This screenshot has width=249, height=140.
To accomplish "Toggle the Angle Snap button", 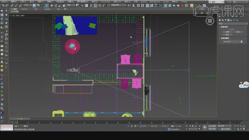I will click(96, 5).
